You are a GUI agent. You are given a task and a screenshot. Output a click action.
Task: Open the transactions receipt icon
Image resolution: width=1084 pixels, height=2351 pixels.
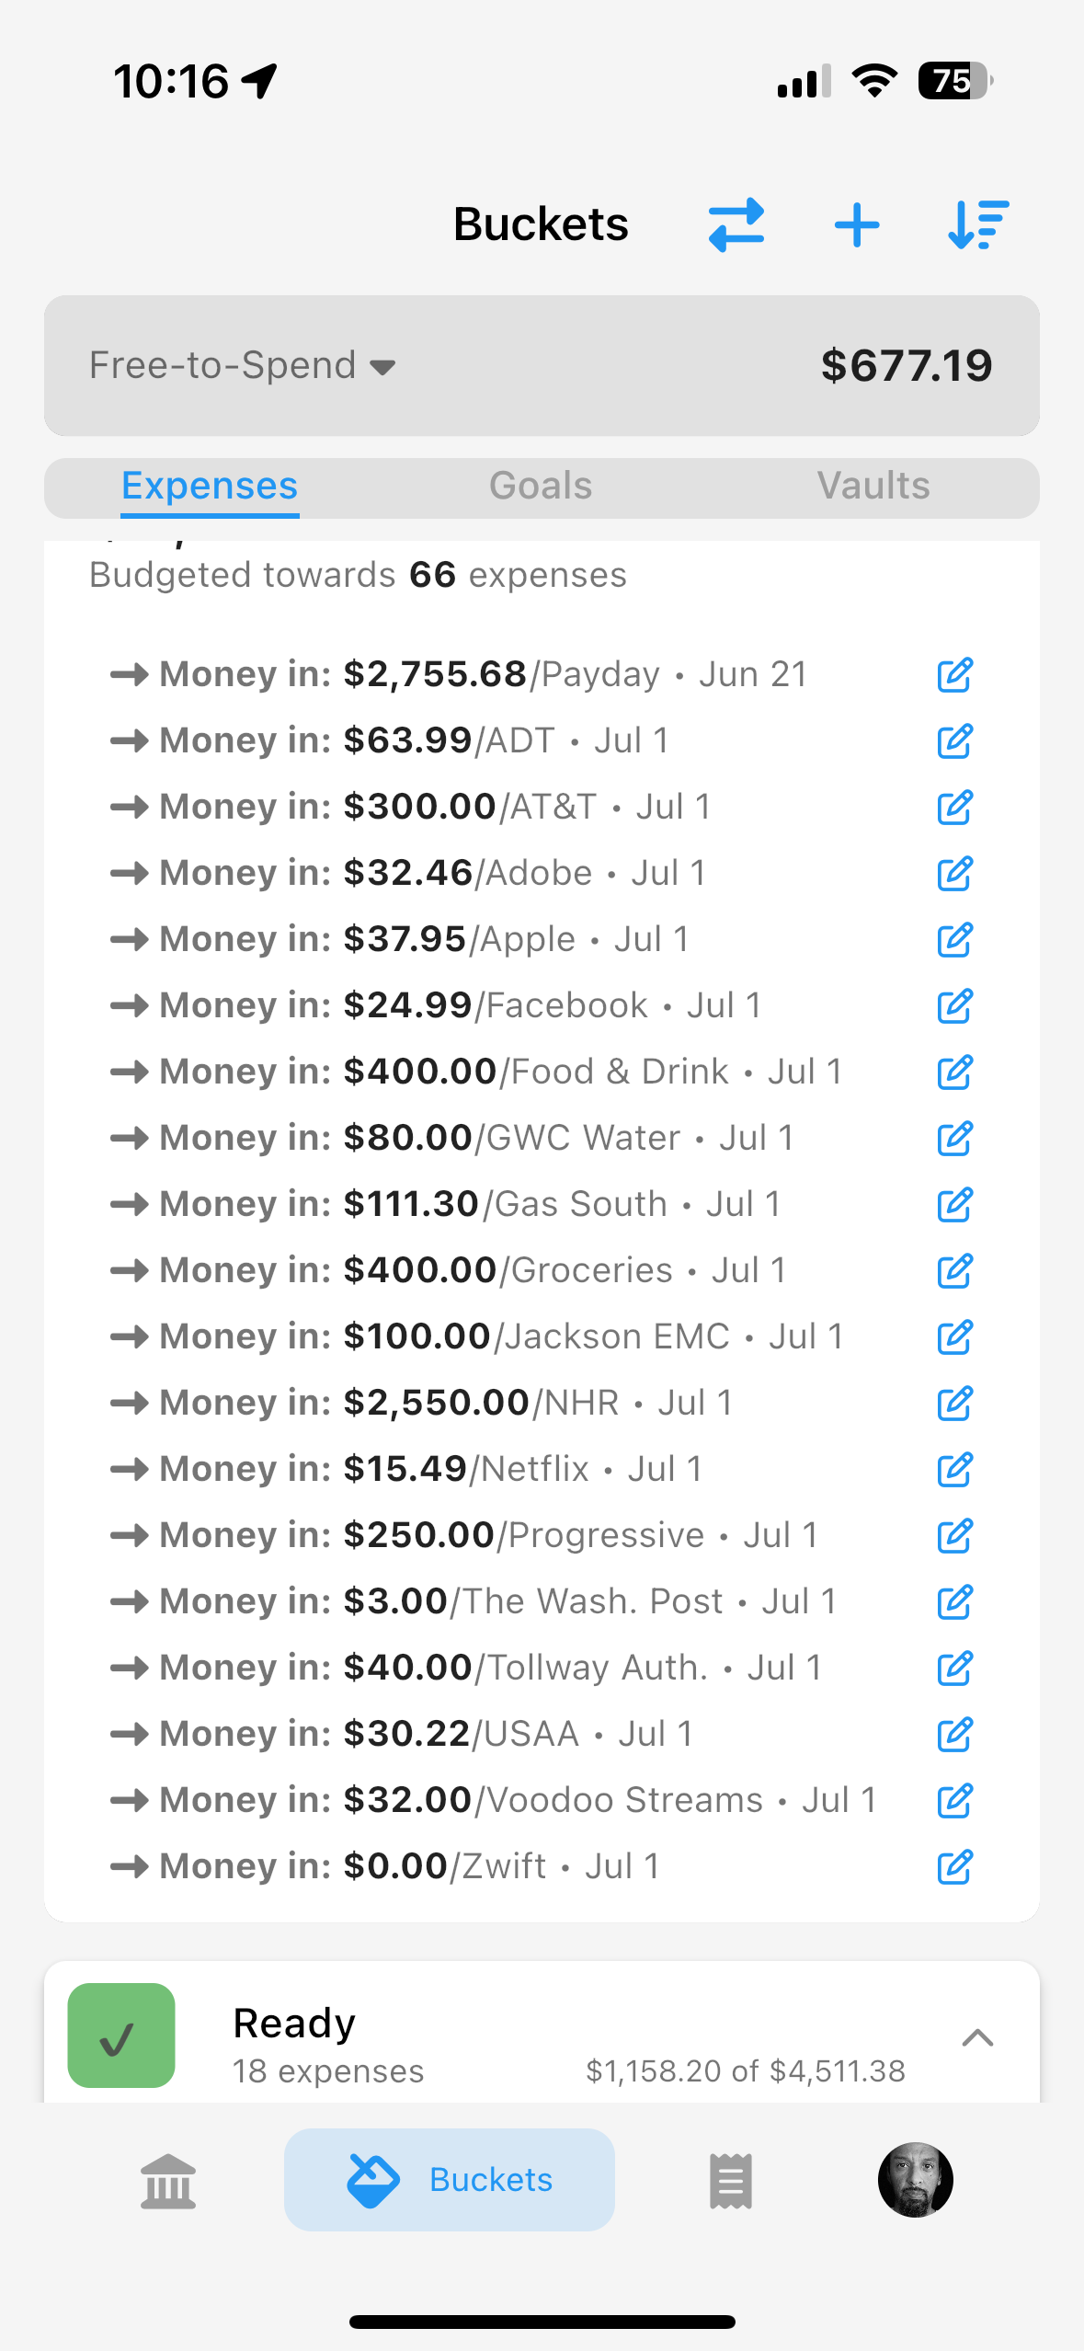point(731,2180)
